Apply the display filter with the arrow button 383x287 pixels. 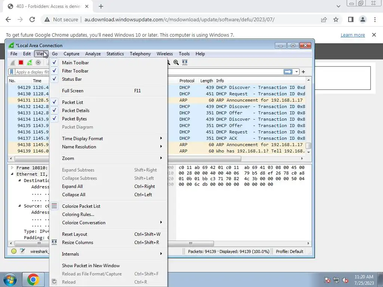pyautogui.click(x=288, y=72)
